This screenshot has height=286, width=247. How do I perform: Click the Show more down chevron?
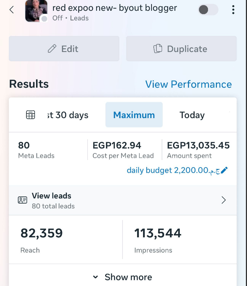point(95,277)
